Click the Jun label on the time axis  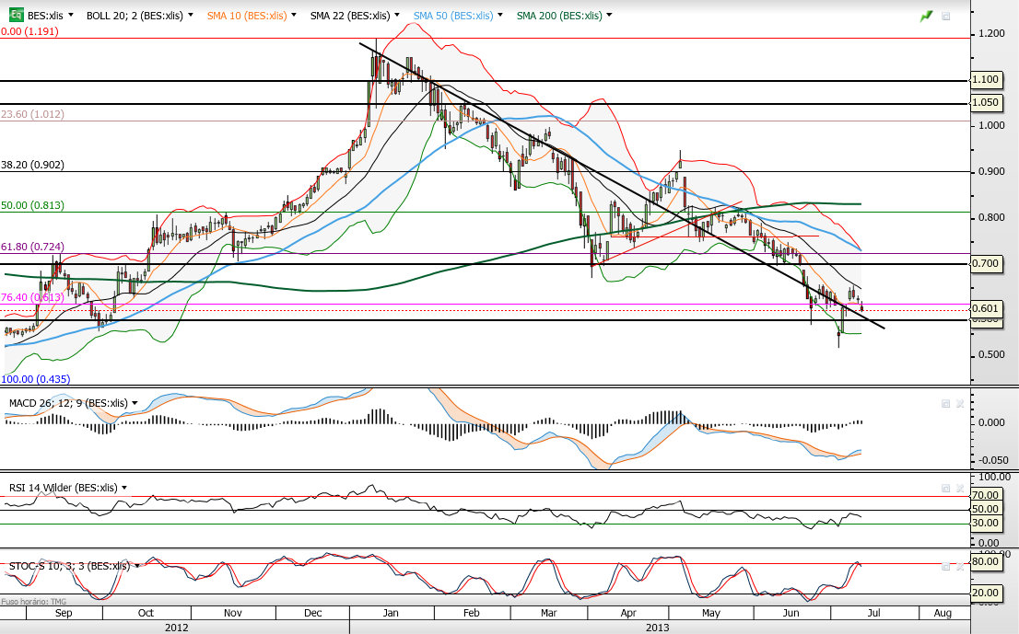[x=791, y=613]
